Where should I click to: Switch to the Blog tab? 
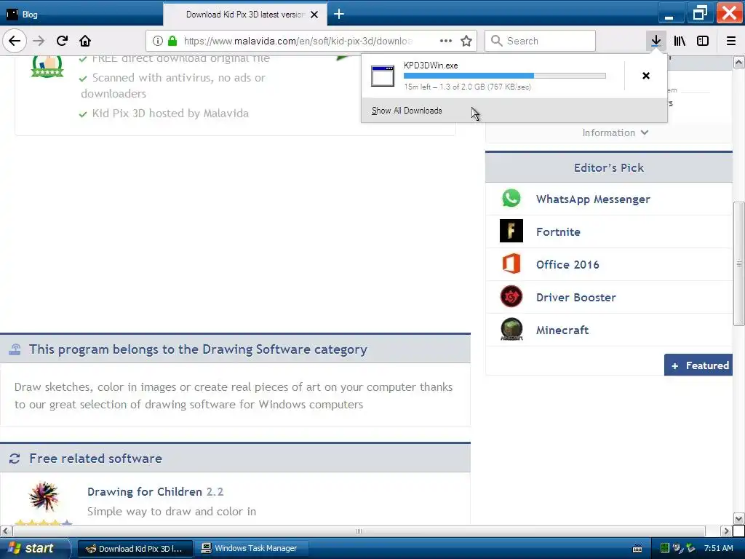tap(81, 15)
